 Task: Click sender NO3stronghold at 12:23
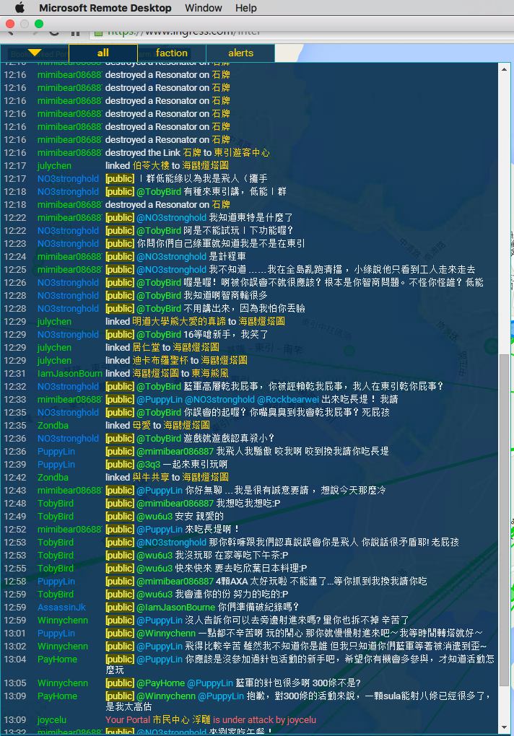pyautogui.click(x=68, y=244)
